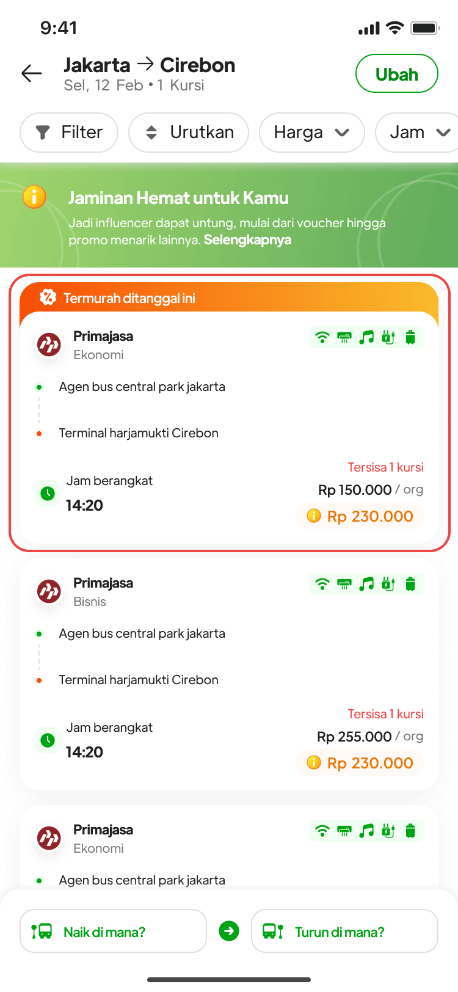Select the Naik di mana? boarding field
Screen dimensions: 458x992
pyautogui.click(x=113, y=931)
